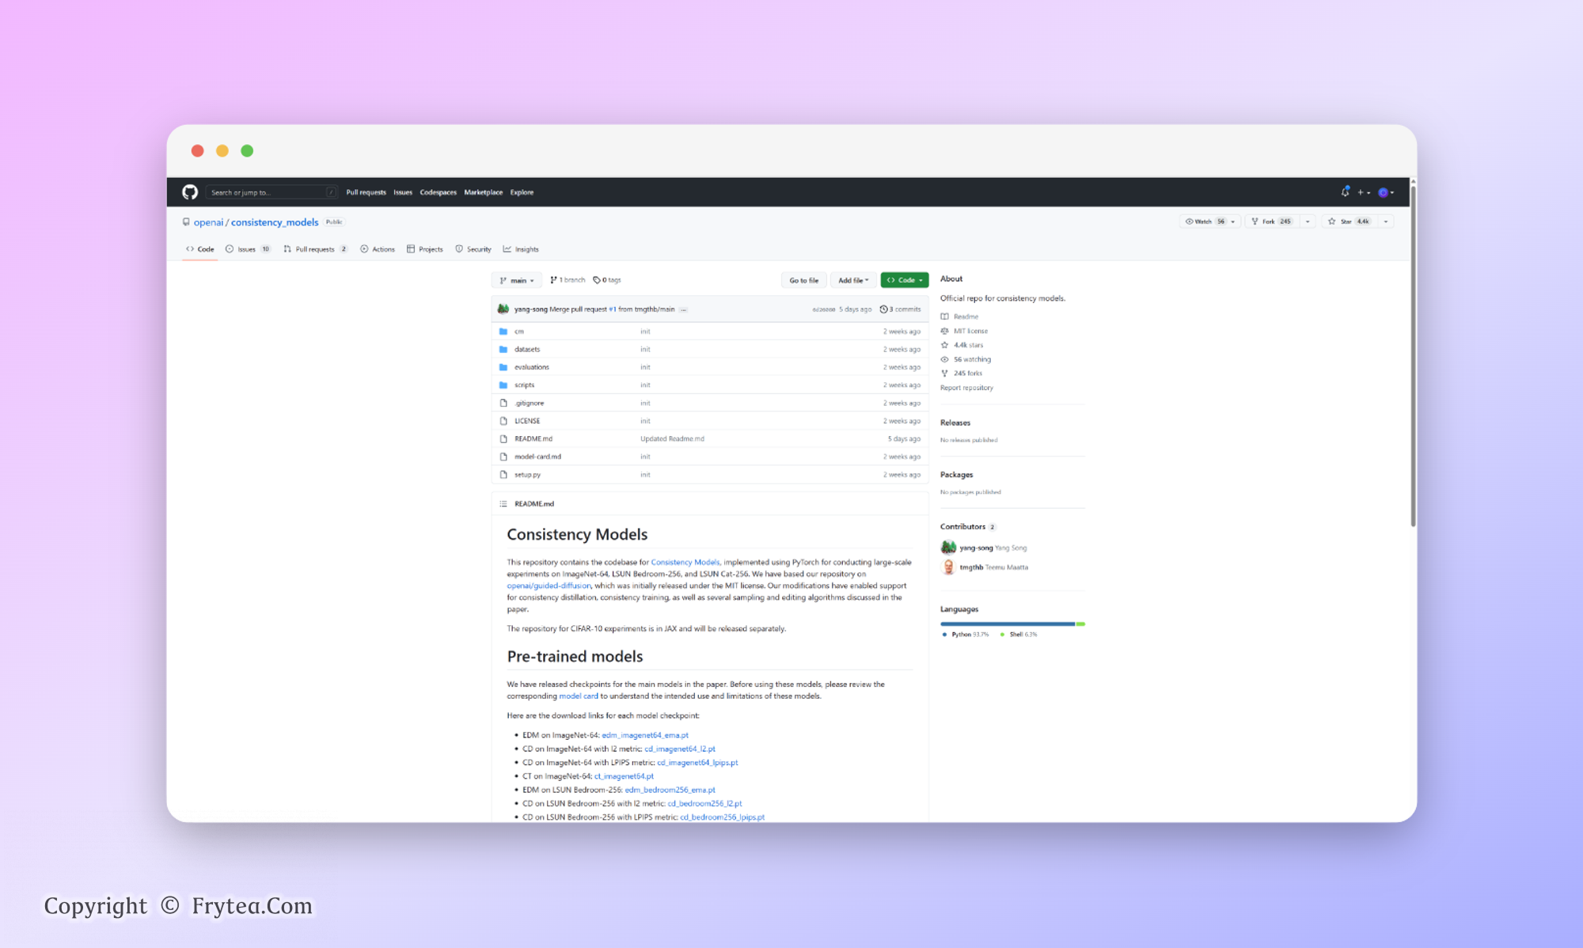Open the README table of contents icon
This screenshot has height=948, width=1583.
point(503,504)
